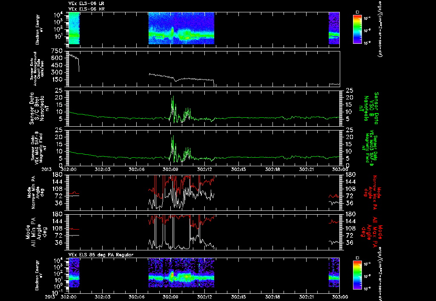Select the bottom panel's "Electron Energy eV" axis label
This screenshot has height=301, width=436.
39,275
